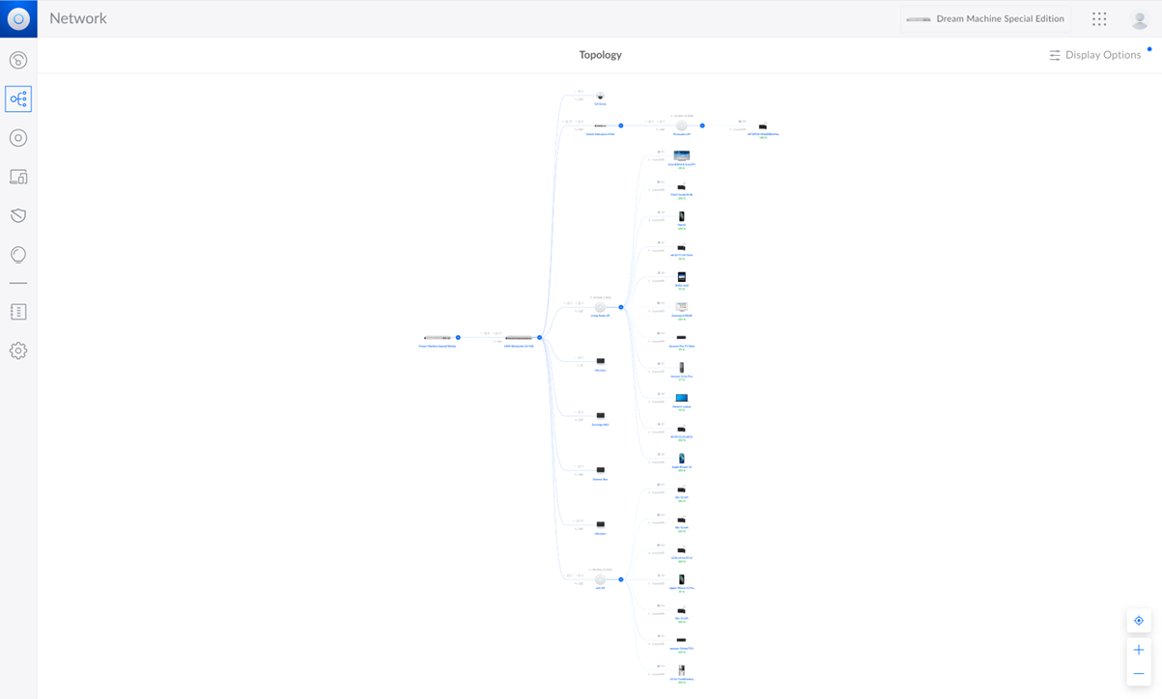The height and width of the screenshot is (699, 1162).
Task: Collapse the Loft AP clients
Action: coord(621,579)
